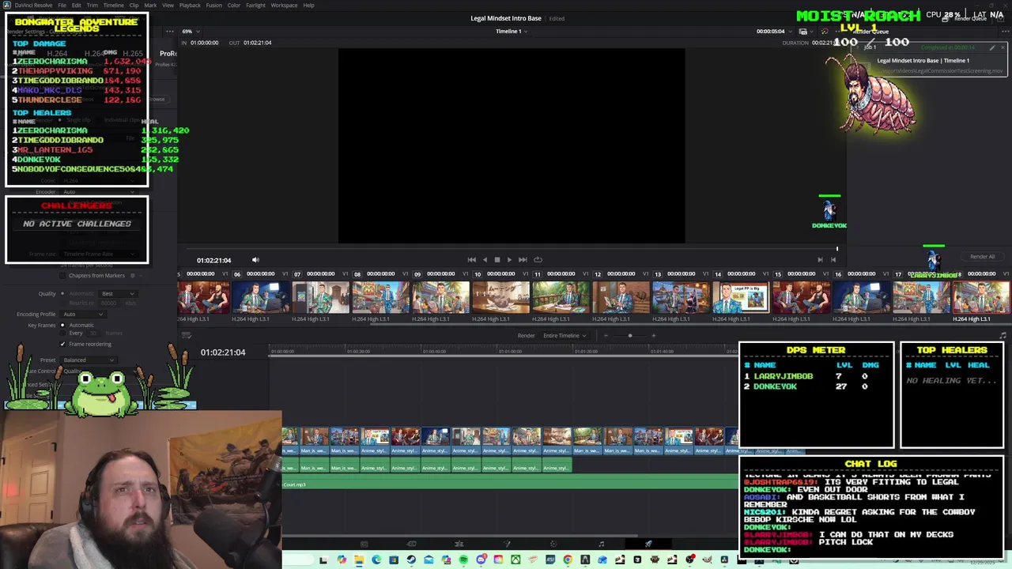This screenshot has width=1012, height=569.
Task: Open the render settings three-dot menu
Action: pos(169,32)
